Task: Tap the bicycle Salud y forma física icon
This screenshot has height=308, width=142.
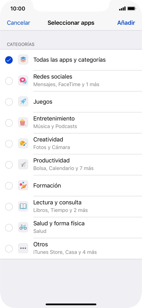Action: click(23, 228)
